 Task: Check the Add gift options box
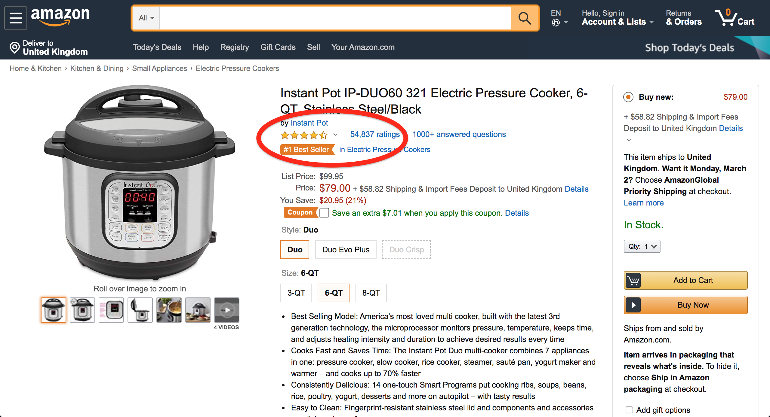(x=629, y=410)
